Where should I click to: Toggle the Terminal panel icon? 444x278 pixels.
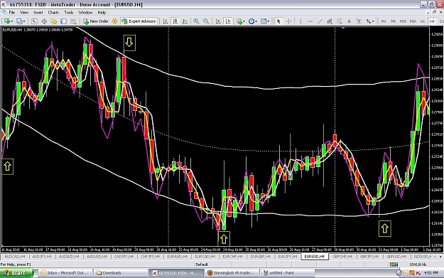click(x=63, y=21)
